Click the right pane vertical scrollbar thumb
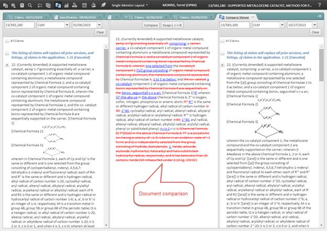The height and width of the screenshot is (231, 327). click(x=321, y=65)
